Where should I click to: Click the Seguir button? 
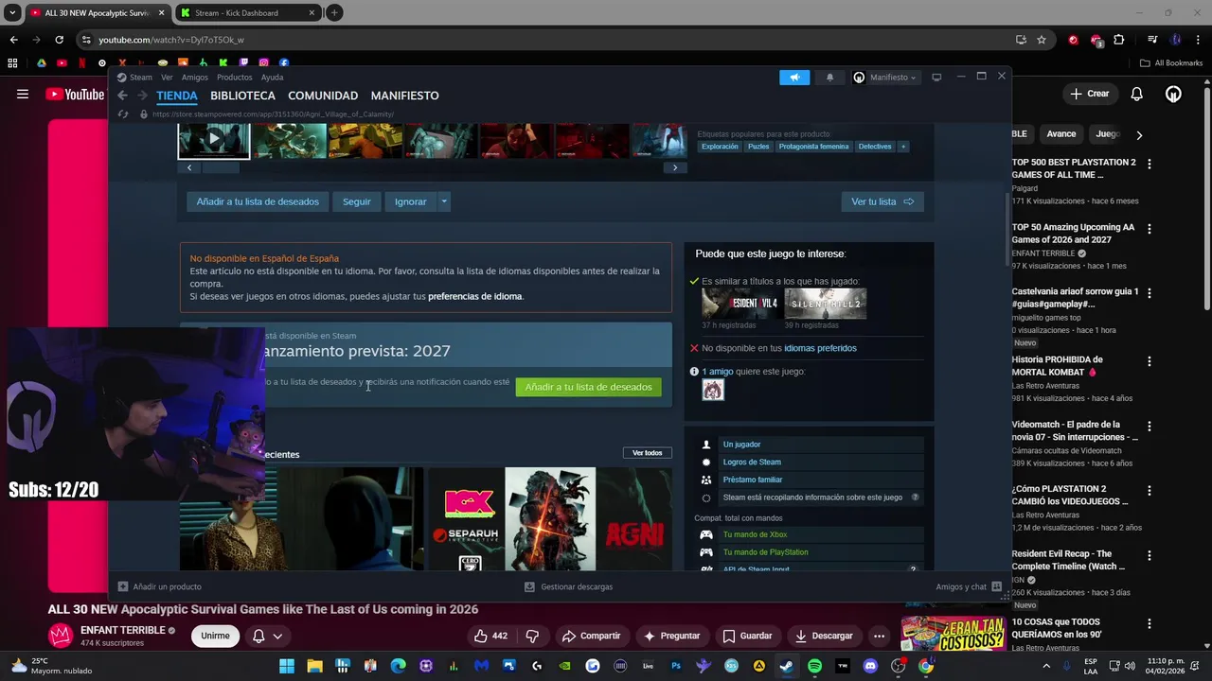click(357, 201)
